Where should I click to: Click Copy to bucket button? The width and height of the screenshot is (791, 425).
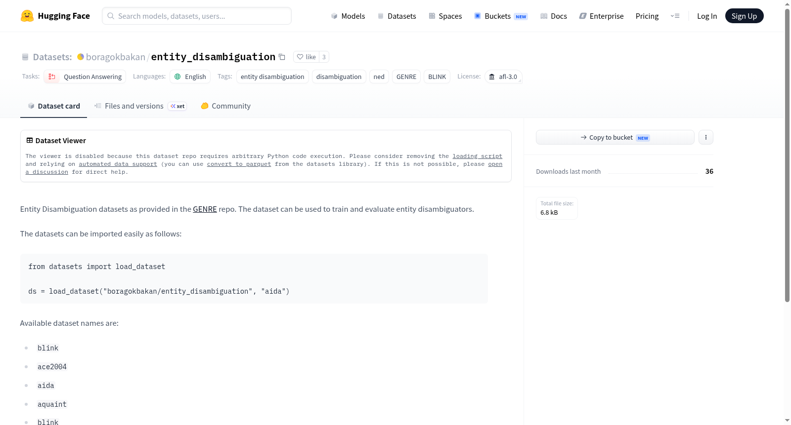point(615,137)
